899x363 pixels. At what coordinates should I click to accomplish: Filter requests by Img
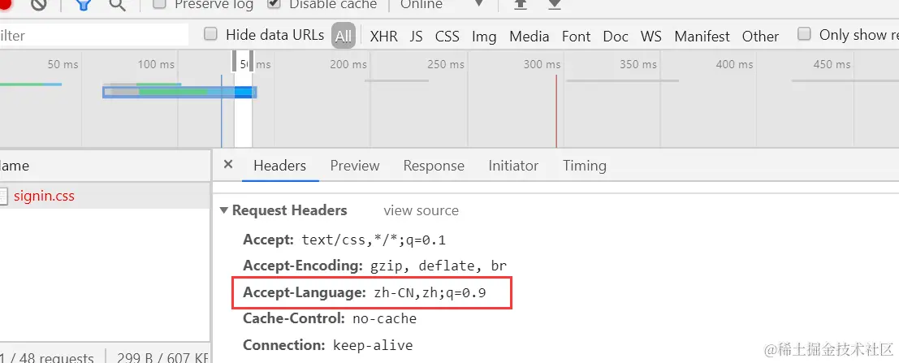[484, 37]
